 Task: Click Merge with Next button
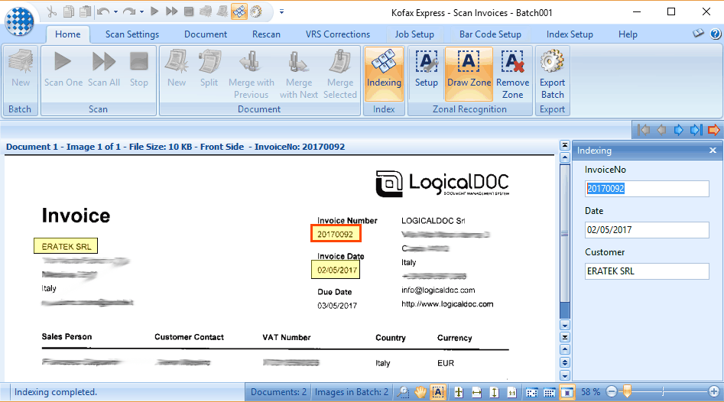click(x=299, y=74)
